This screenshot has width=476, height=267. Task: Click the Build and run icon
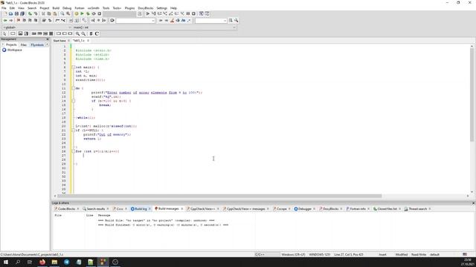coord(88,13)
